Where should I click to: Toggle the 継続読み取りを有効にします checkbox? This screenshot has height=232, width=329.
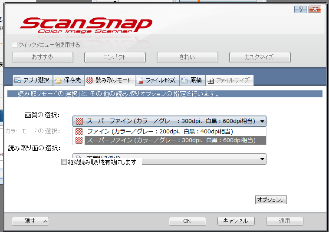(x=64, y=162)
